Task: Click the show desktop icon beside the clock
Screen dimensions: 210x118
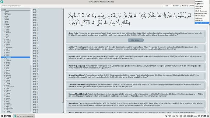Action: [x=208, y=116]
